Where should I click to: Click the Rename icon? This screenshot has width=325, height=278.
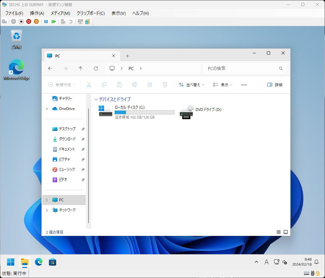(x=135, y=85)
